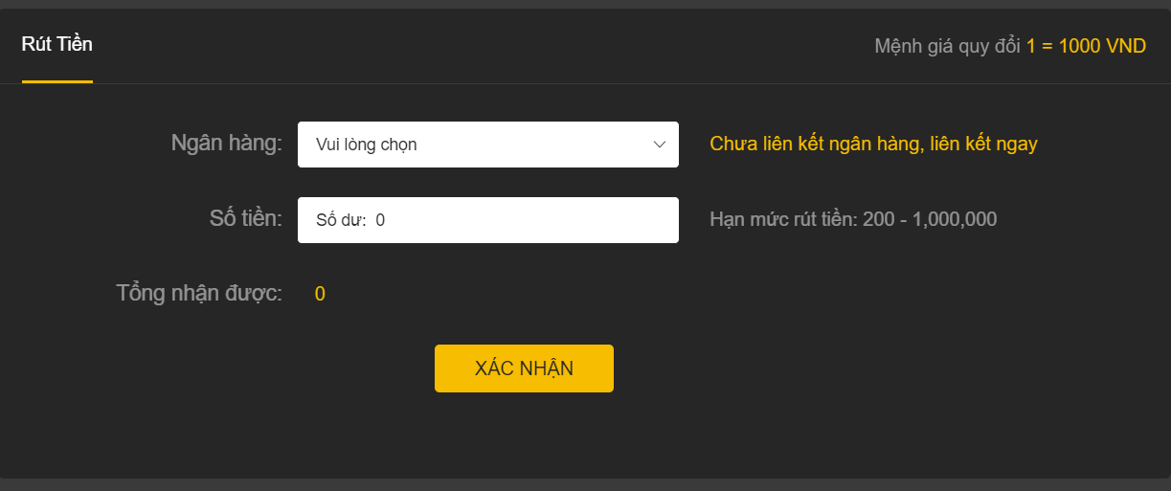Click the '1 = 1000 VND' exchange rate
This screenshot has width=1171, height=491.
[1086, 46]
